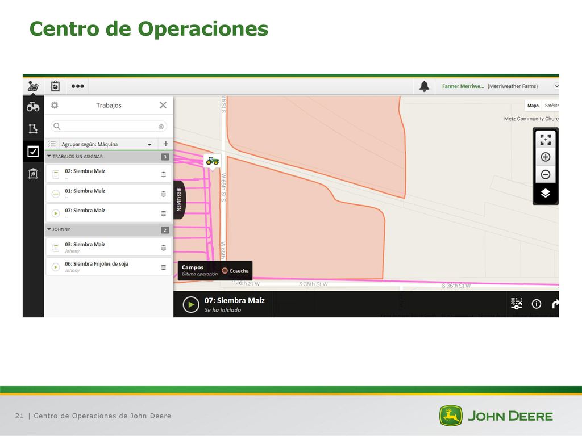
Task: Click the share arrow in bottom bar
Action: pos(555,304)
